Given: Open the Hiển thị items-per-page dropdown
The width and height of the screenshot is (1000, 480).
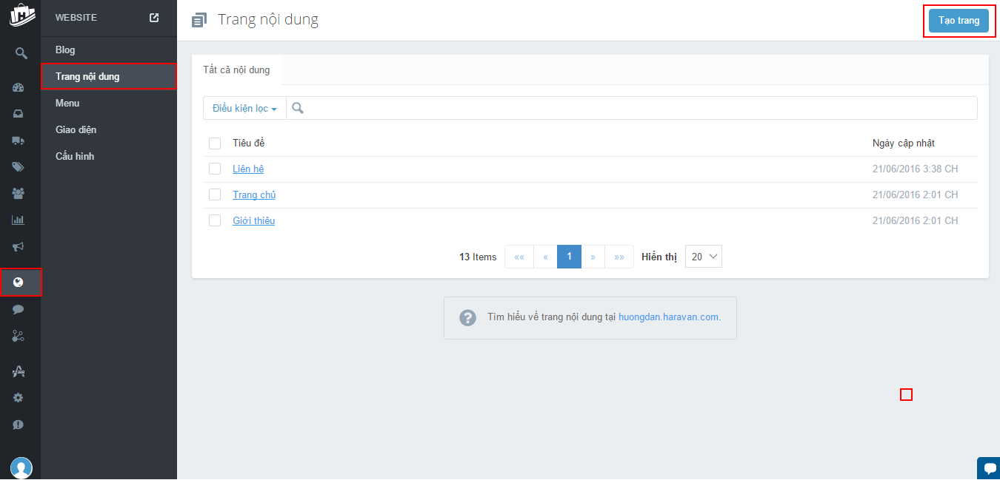Looking at the screenshot, I should coord(703,257).
